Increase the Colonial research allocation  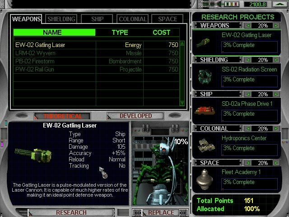click(276, 129)
